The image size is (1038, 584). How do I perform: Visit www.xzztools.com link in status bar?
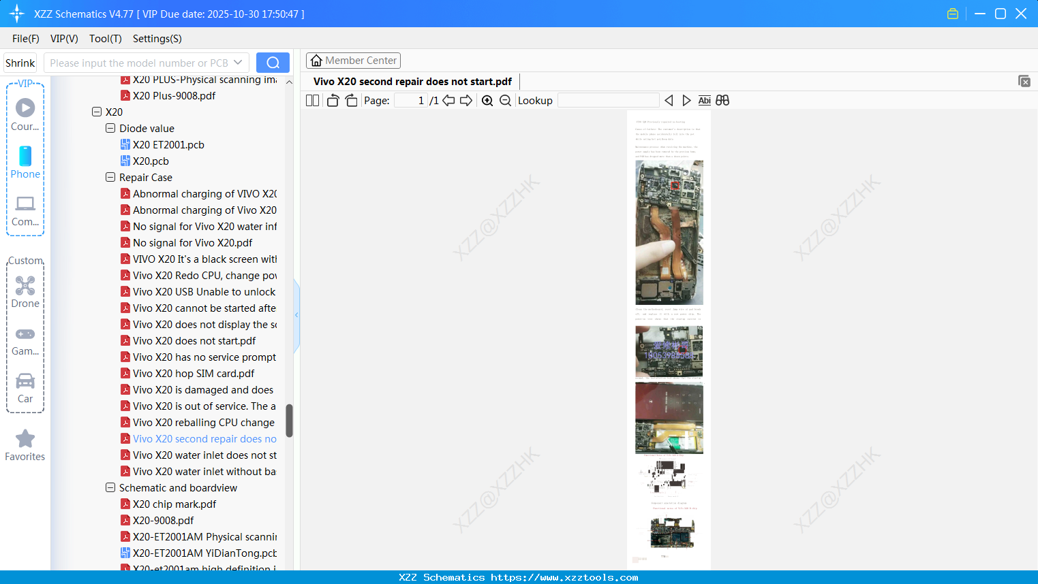pyautogui.click(x=564, y=577)
